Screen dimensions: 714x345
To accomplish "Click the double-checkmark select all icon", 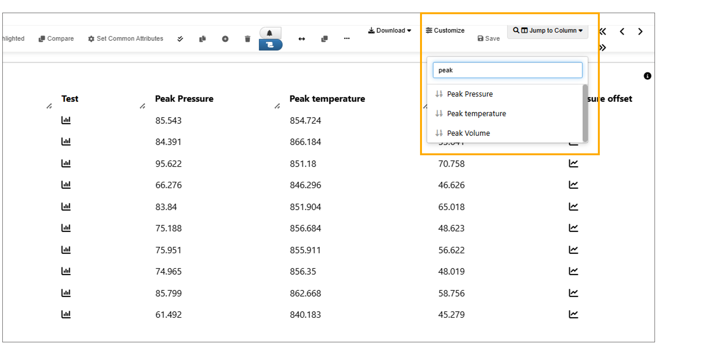I will 180,39.
